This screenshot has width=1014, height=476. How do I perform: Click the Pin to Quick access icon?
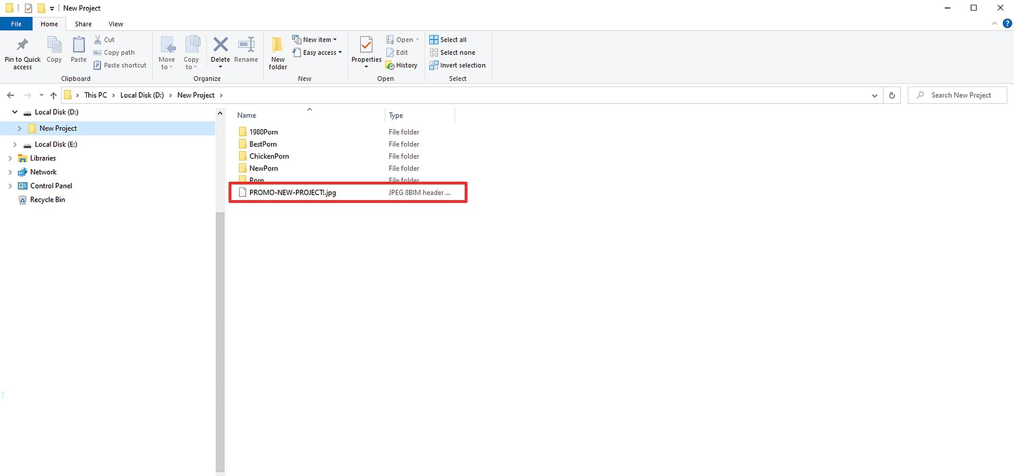[22, 44]
